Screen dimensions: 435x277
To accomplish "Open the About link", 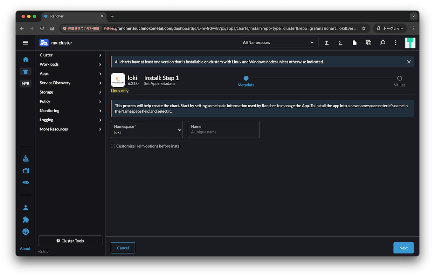I will (25, 249).
